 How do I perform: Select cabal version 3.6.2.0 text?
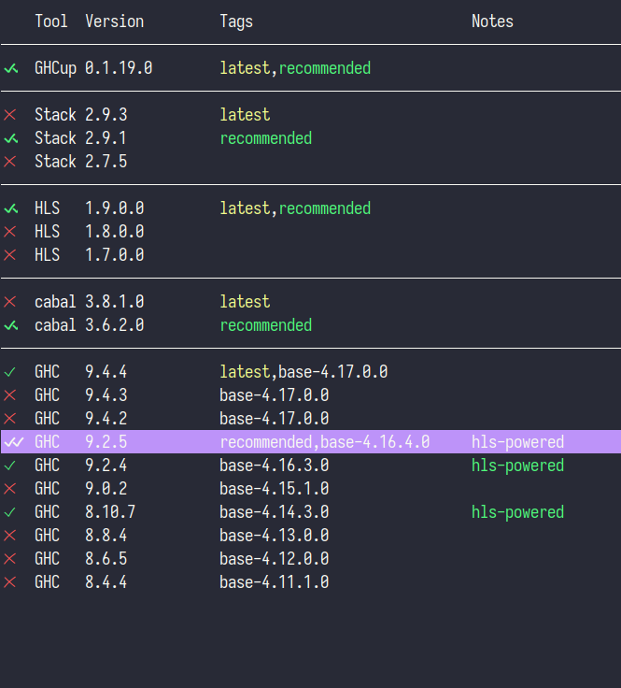click(114, 325)
